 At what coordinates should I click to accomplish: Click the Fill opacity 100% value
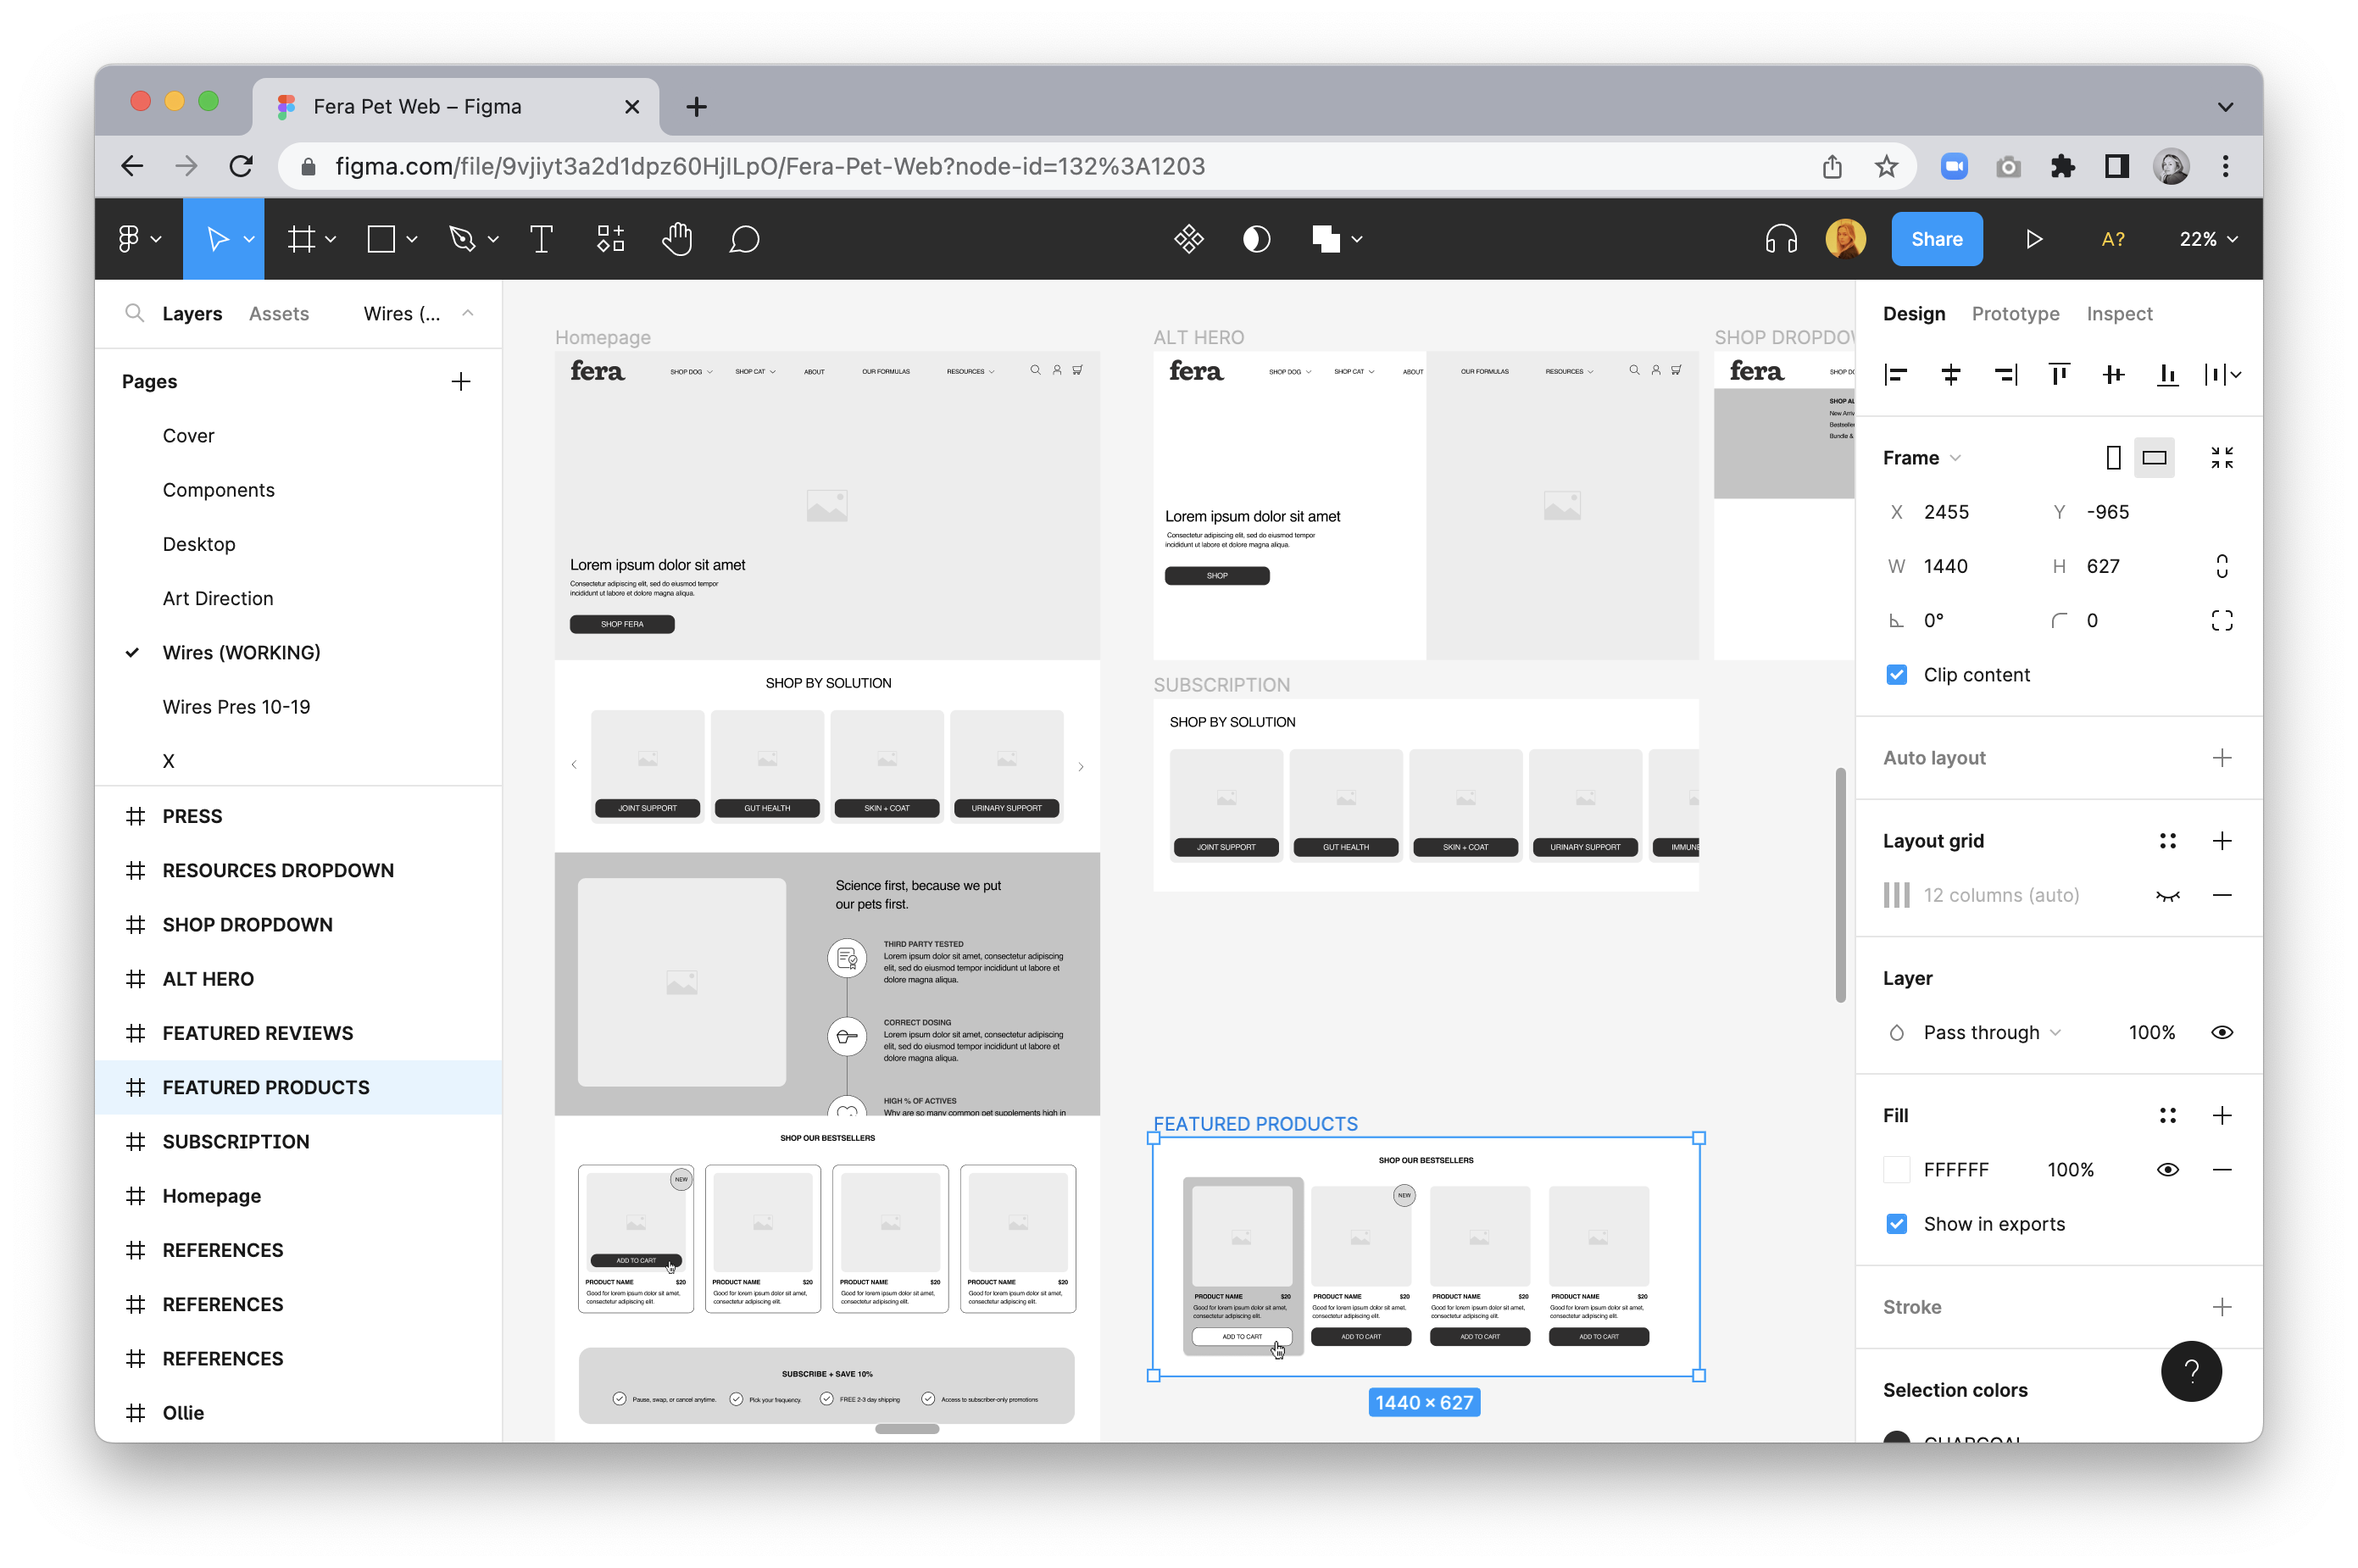(x=2069, y=1169)
